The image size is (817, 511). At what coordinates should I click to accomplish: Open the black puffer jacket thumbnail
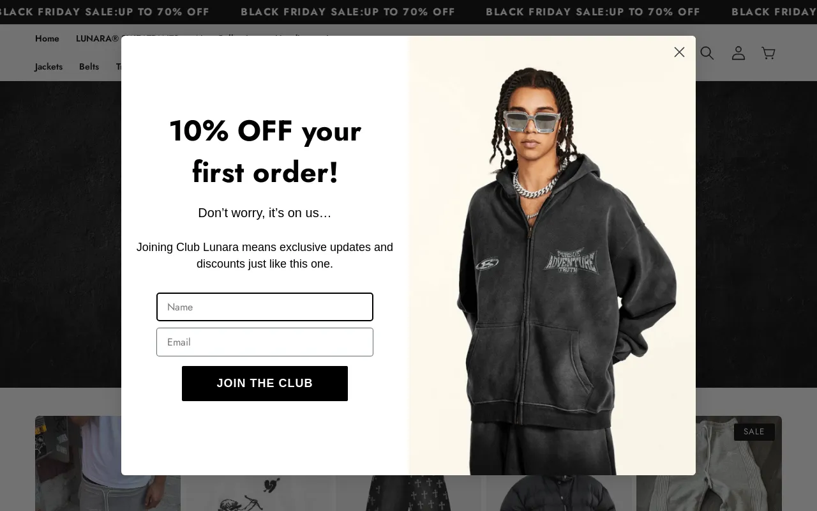pos(558,493)
